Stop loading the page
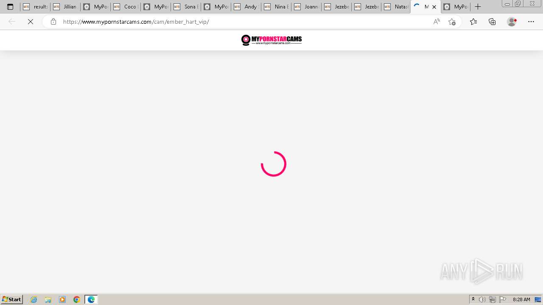The image size is (543, 305). coord(31,22)
